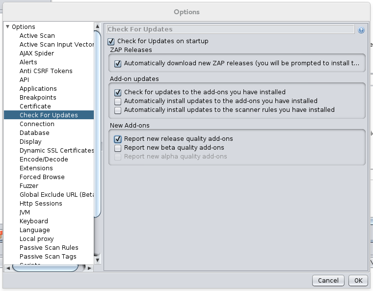Select Active Scan in the options tree
The height and width of the screenshot is (291, 373).
click(37, 36)
